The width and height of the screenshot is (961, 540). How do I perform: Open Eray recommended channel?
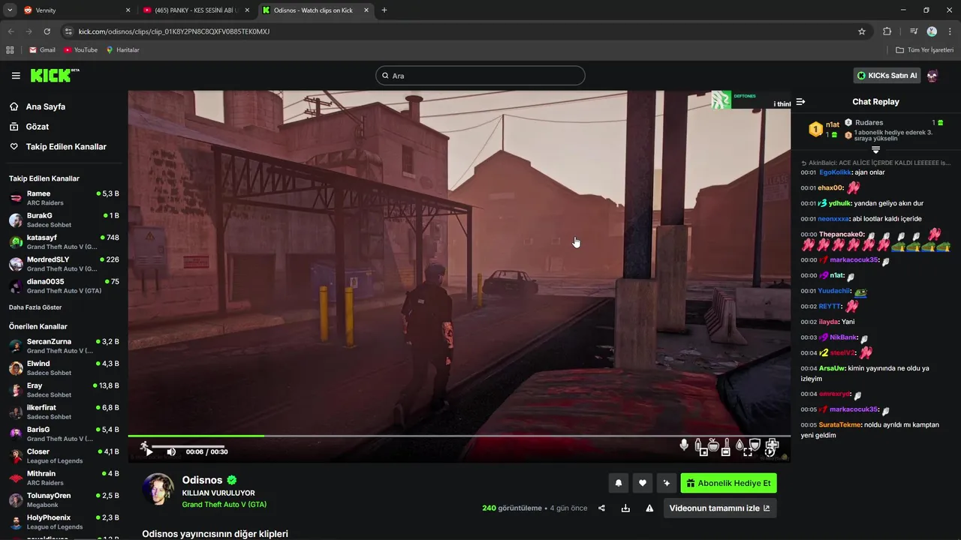pos(64,390)
